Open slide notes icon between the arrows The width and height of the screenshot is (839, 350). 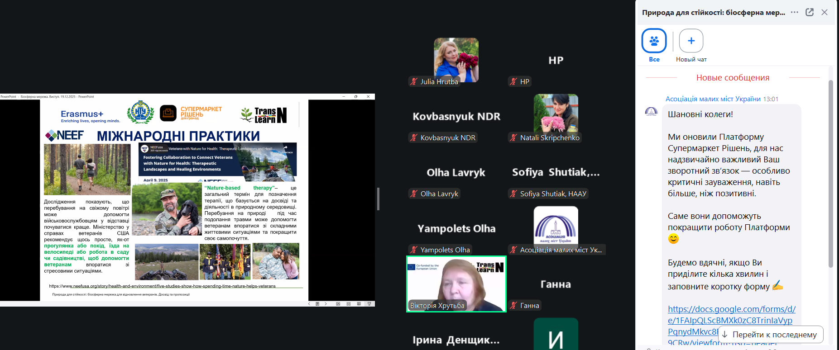[317, 304]
